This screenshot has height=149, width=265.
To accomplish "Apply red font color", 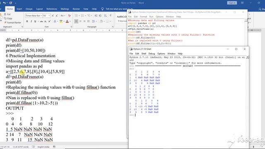I will pos(67,21).
